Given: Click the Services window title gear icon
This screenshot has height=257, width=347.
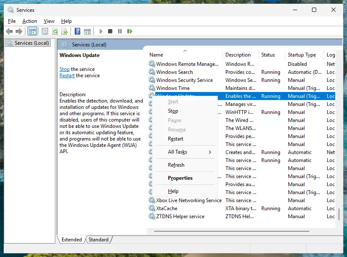Looking at the screenshot, I should 10,10.
